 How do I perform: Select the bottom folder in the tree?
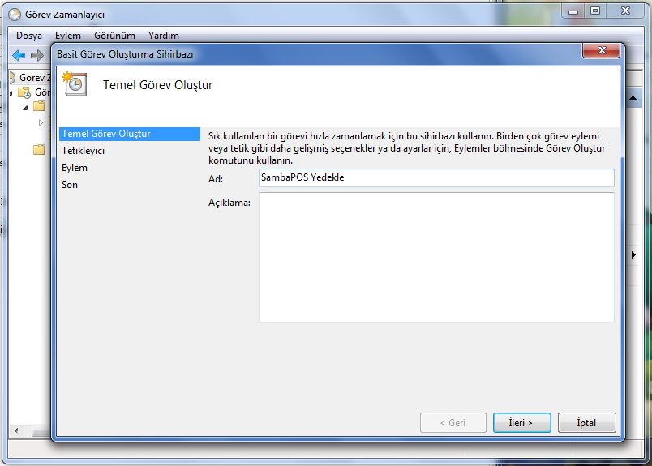point(39,149)
